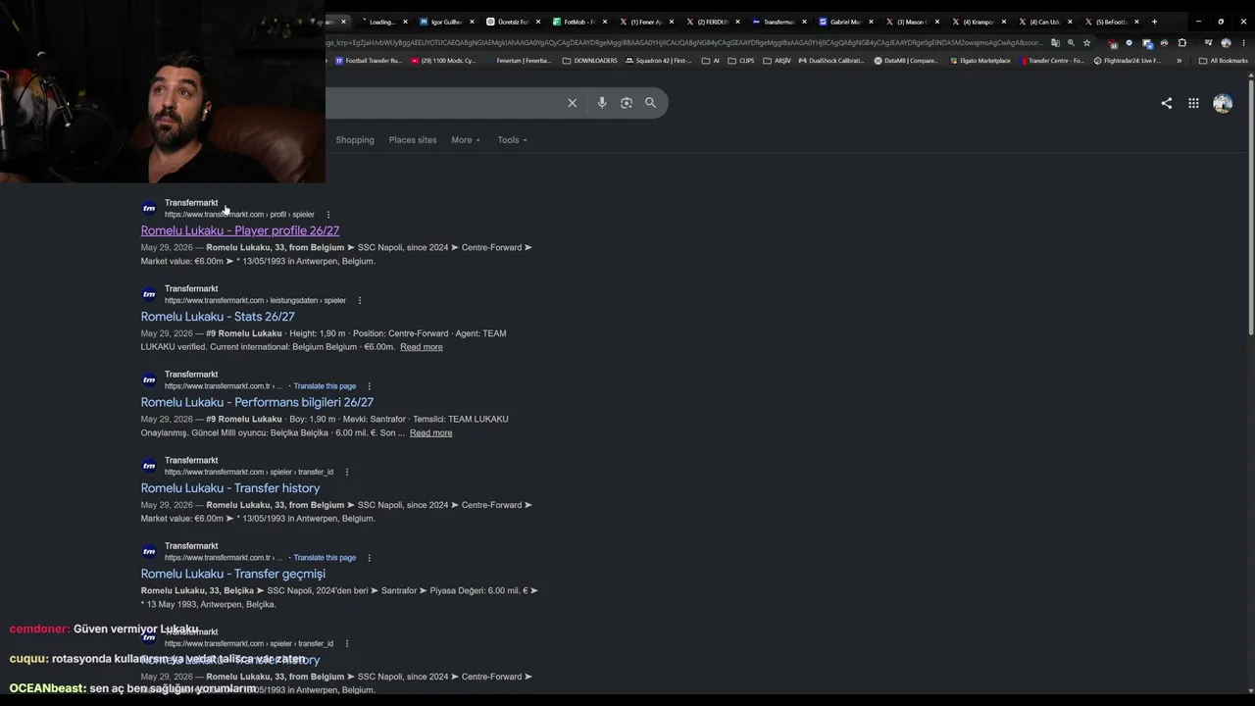Start voice search with the microphone icon
The image size is (1255, 706).
tap(602, 103)
